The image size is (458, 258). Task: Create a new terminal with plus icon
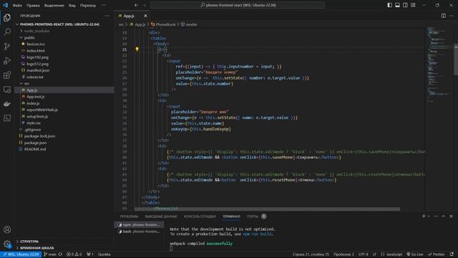(424, 216)
